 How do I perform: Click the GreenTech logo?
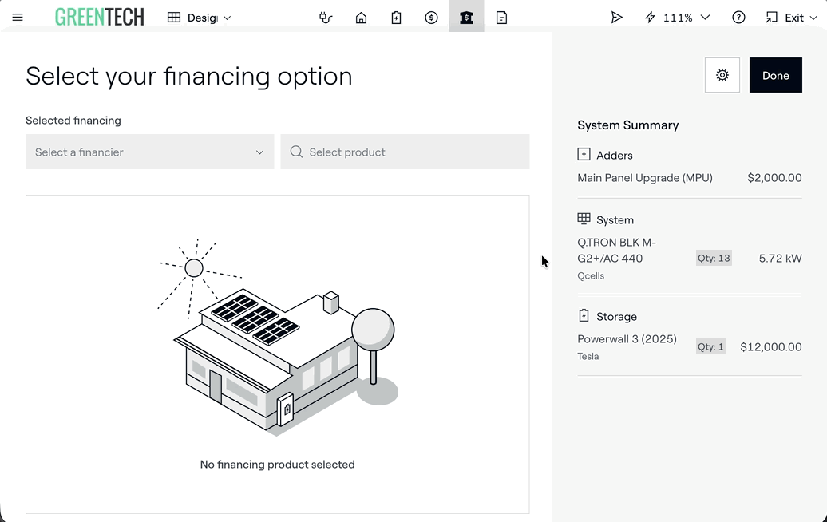(100, 17)
